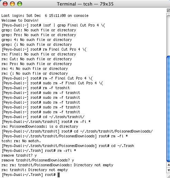The height and width of the screenshot is (178, 170).
Task: Click 'rm: PoisonedDownloads: is a directory' line
Action: point(40,126)
